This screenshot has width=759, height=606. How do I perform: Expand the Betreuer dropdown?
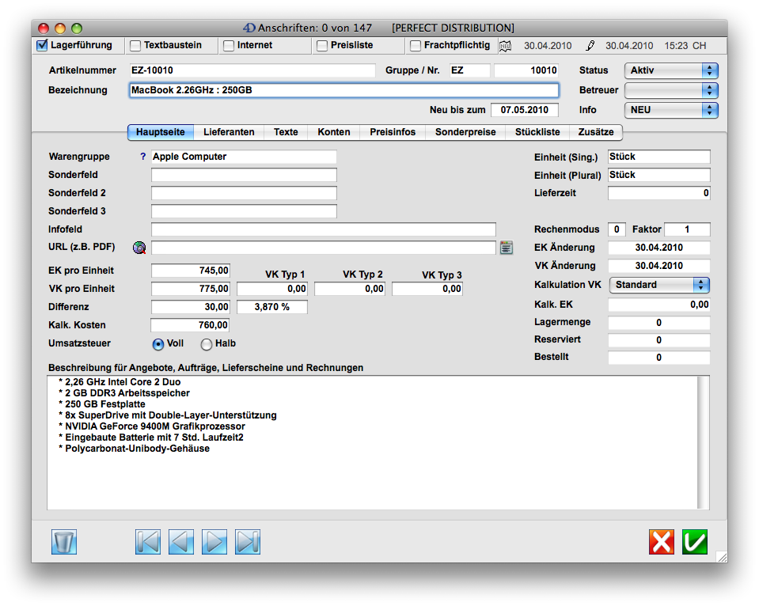point(670,90)
